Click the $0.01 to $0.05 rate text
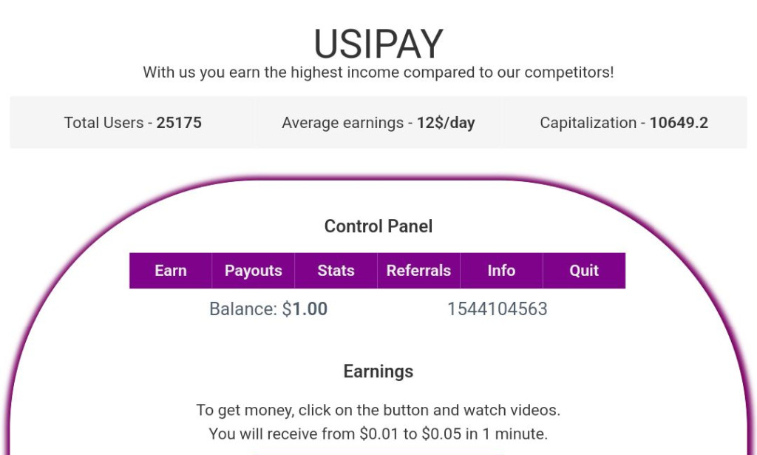 point(378,434)
